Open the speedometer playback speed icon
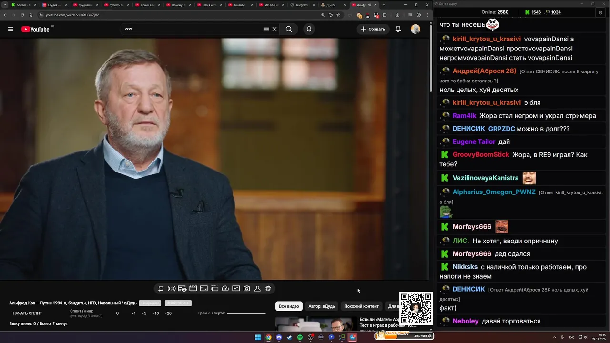The width and height of the screenshot is (610, 343). coord(225,288)
